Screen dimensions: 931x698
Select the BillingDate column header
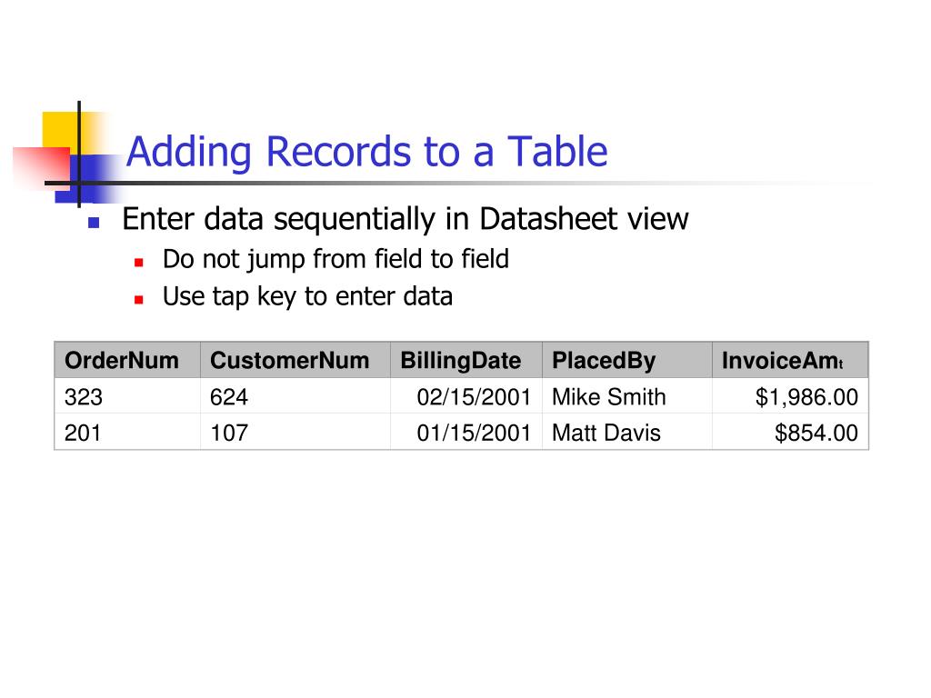466,360
